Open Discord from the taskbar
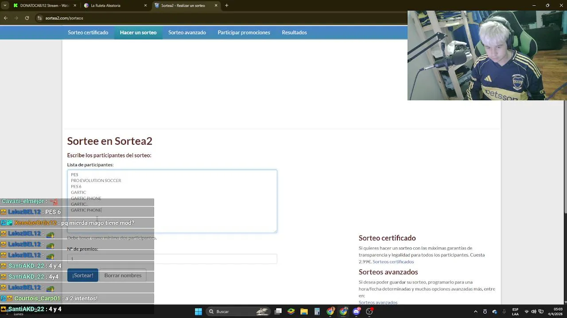 click(x=356, y=311)
